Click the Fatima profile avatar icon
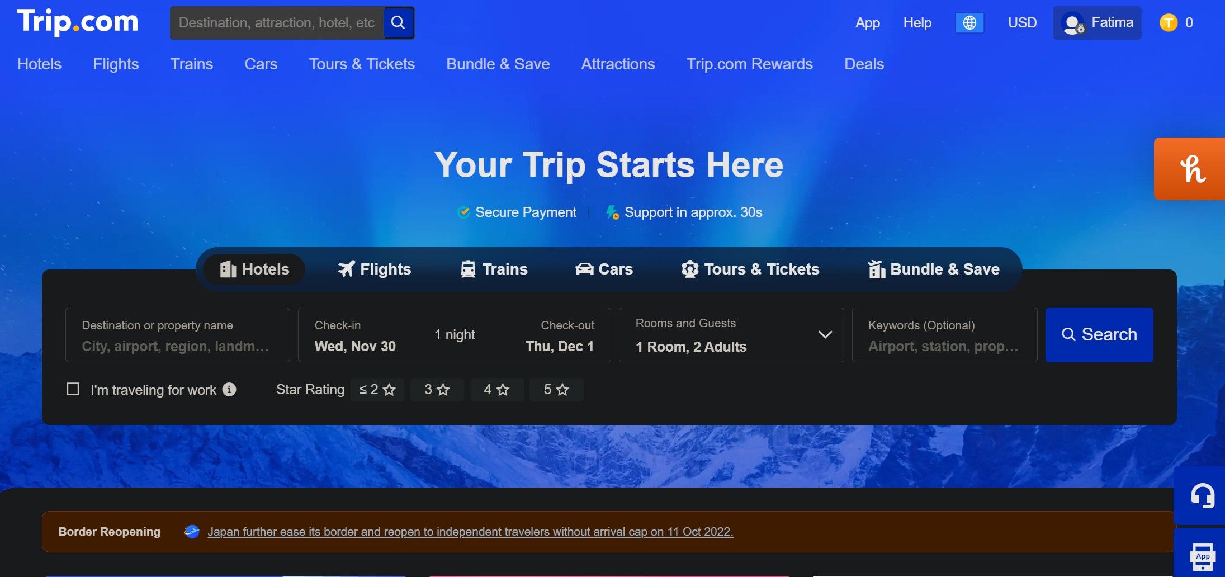Screen dimensions: 1225x577 coord(1072,23)
